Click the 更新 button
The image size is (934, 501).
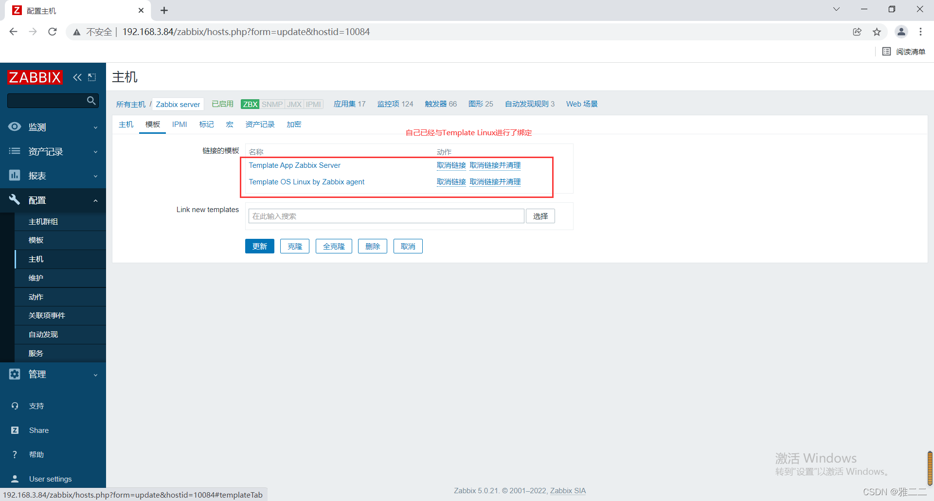click(x=260, y=246)
